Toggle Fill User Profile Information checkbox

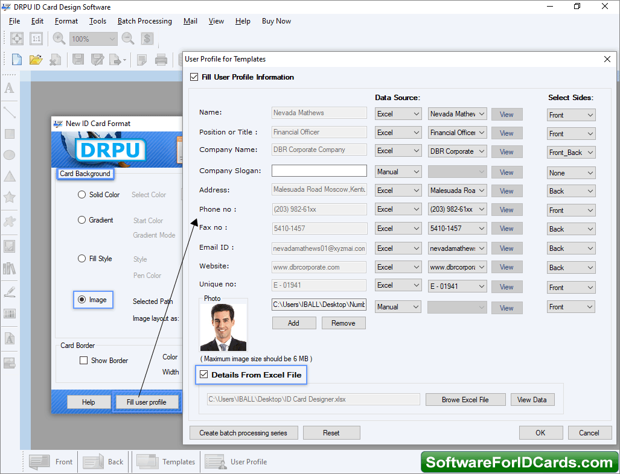point(194,77)
